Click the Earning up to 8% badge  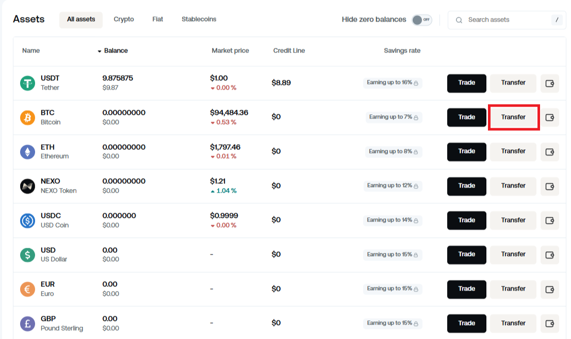click(394, 151)
